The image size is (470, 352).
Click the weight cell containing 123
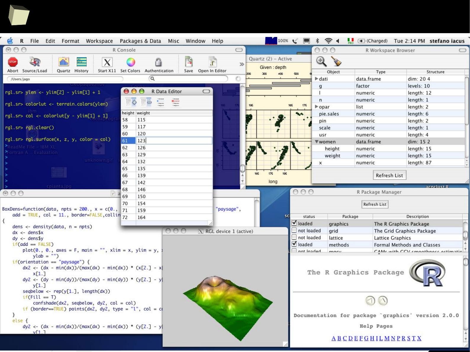point(174,141)
